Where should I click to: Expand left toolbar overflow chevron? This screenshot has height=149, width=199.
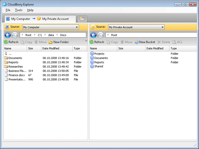86,41
